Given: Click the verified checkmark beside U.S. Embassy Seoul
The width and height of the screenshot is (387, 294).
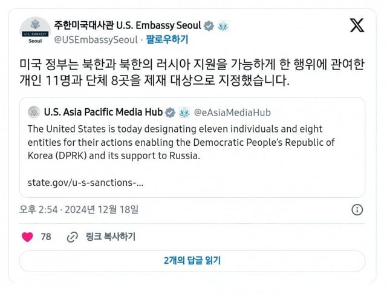Looking at the screenshot, I should tap(209, 25).
